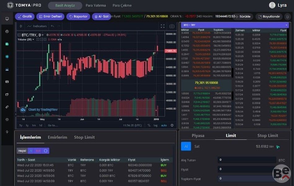Click the chart undo arrow
294x186 pixels.
tap(52, 26)
